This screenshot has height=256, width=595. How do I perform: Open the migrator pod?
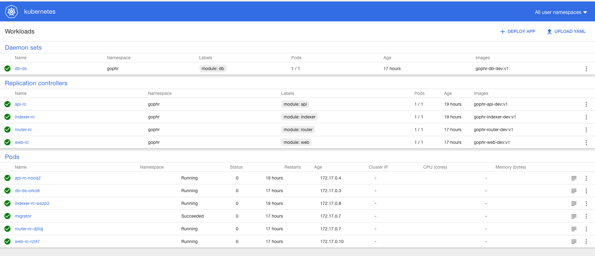[x=23, y=216]
